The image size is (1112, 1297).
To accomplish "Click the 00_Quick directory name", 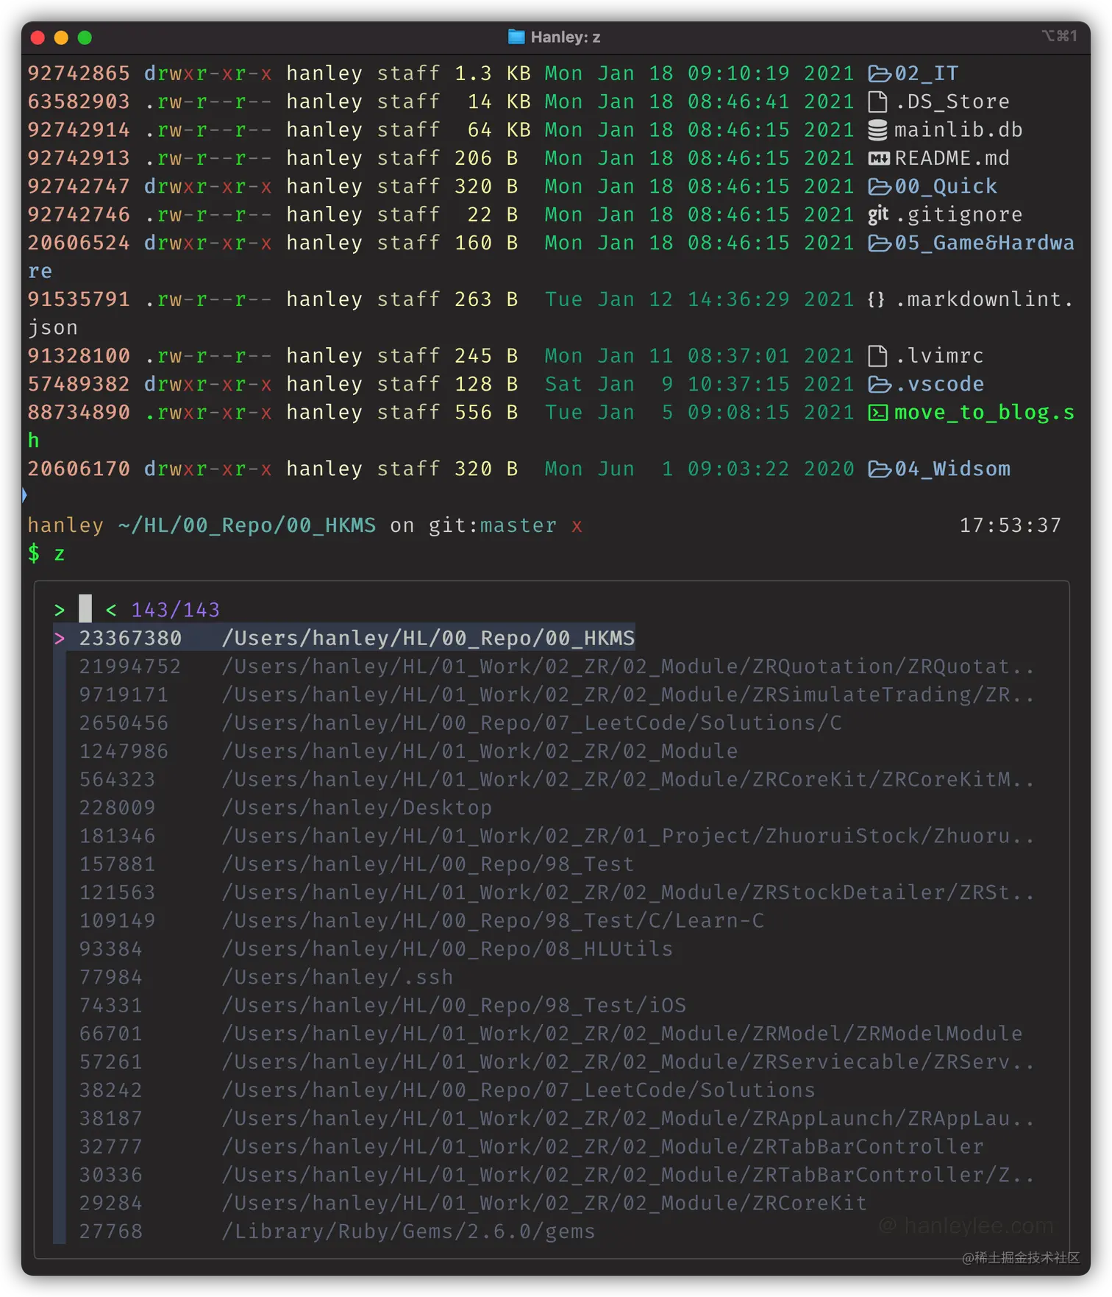I will 946,186.
